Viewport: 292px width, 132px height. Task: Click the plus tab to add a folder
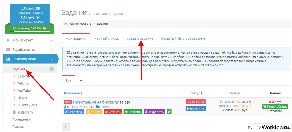[x=81, y=80]
